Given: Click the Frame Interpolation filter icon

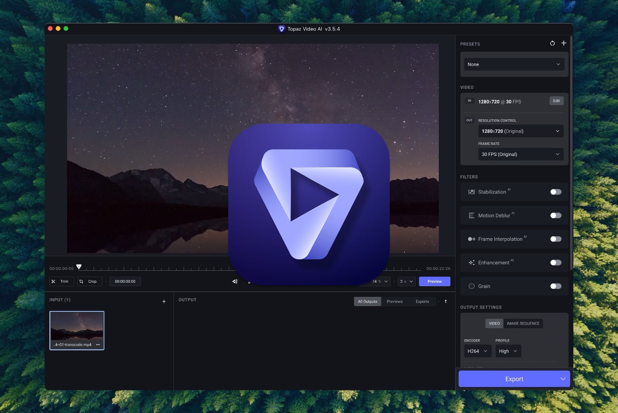Looking at the screenshot, I should tap(471, 239).
